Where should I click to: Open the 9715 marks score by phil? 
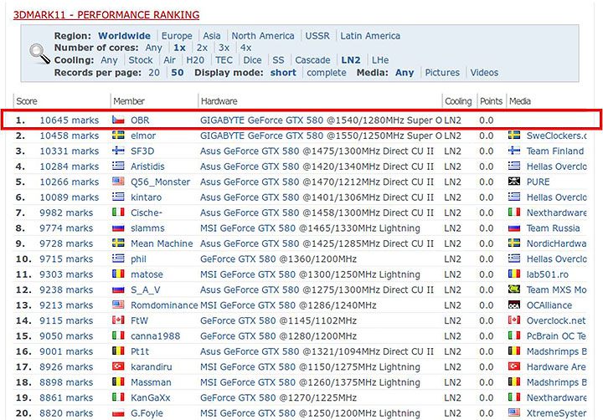point(66,259)
